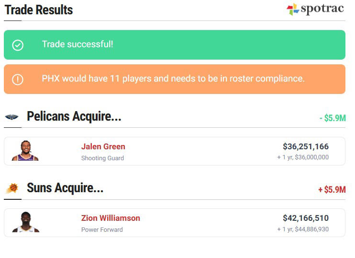Image resolution: width=355 pixels, height=258 pixels.
Task: Click the Suns team logo
Action: [12, 188]
